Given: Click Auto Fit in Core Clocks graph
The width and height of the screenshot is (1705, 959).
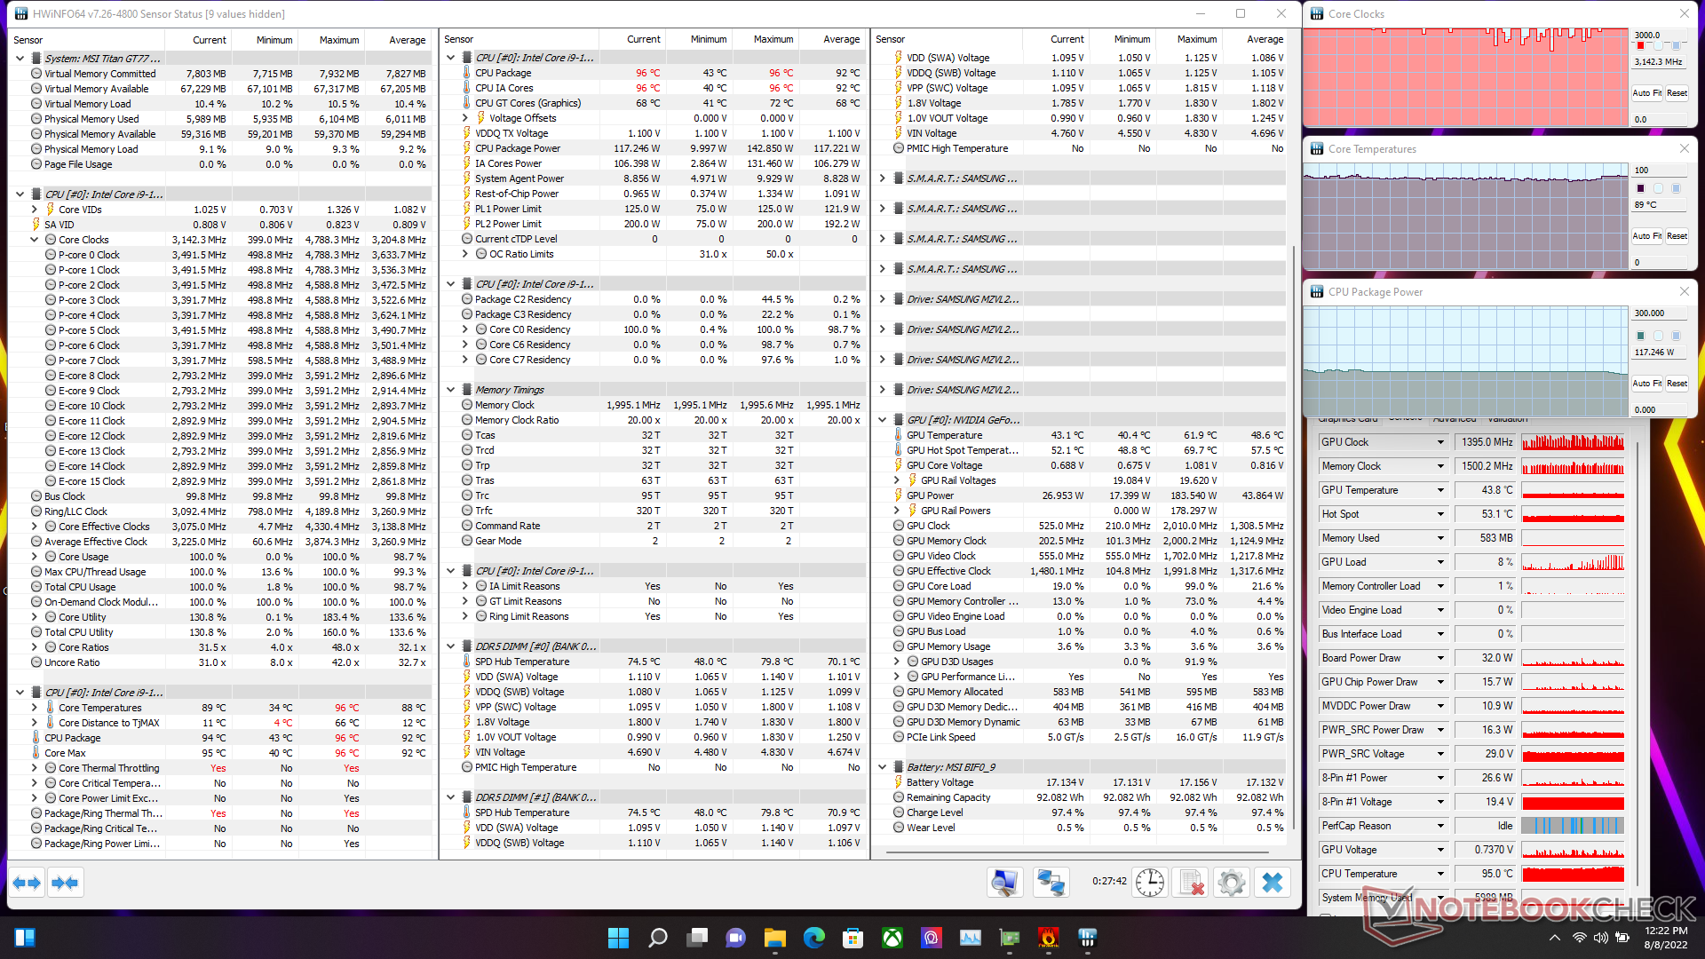Looking at the screenshot, I should [1646, 93].
